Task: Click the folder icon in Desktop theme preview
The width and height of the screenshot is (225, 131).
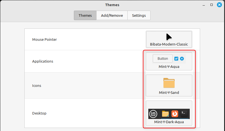Action: pos(165,114)
